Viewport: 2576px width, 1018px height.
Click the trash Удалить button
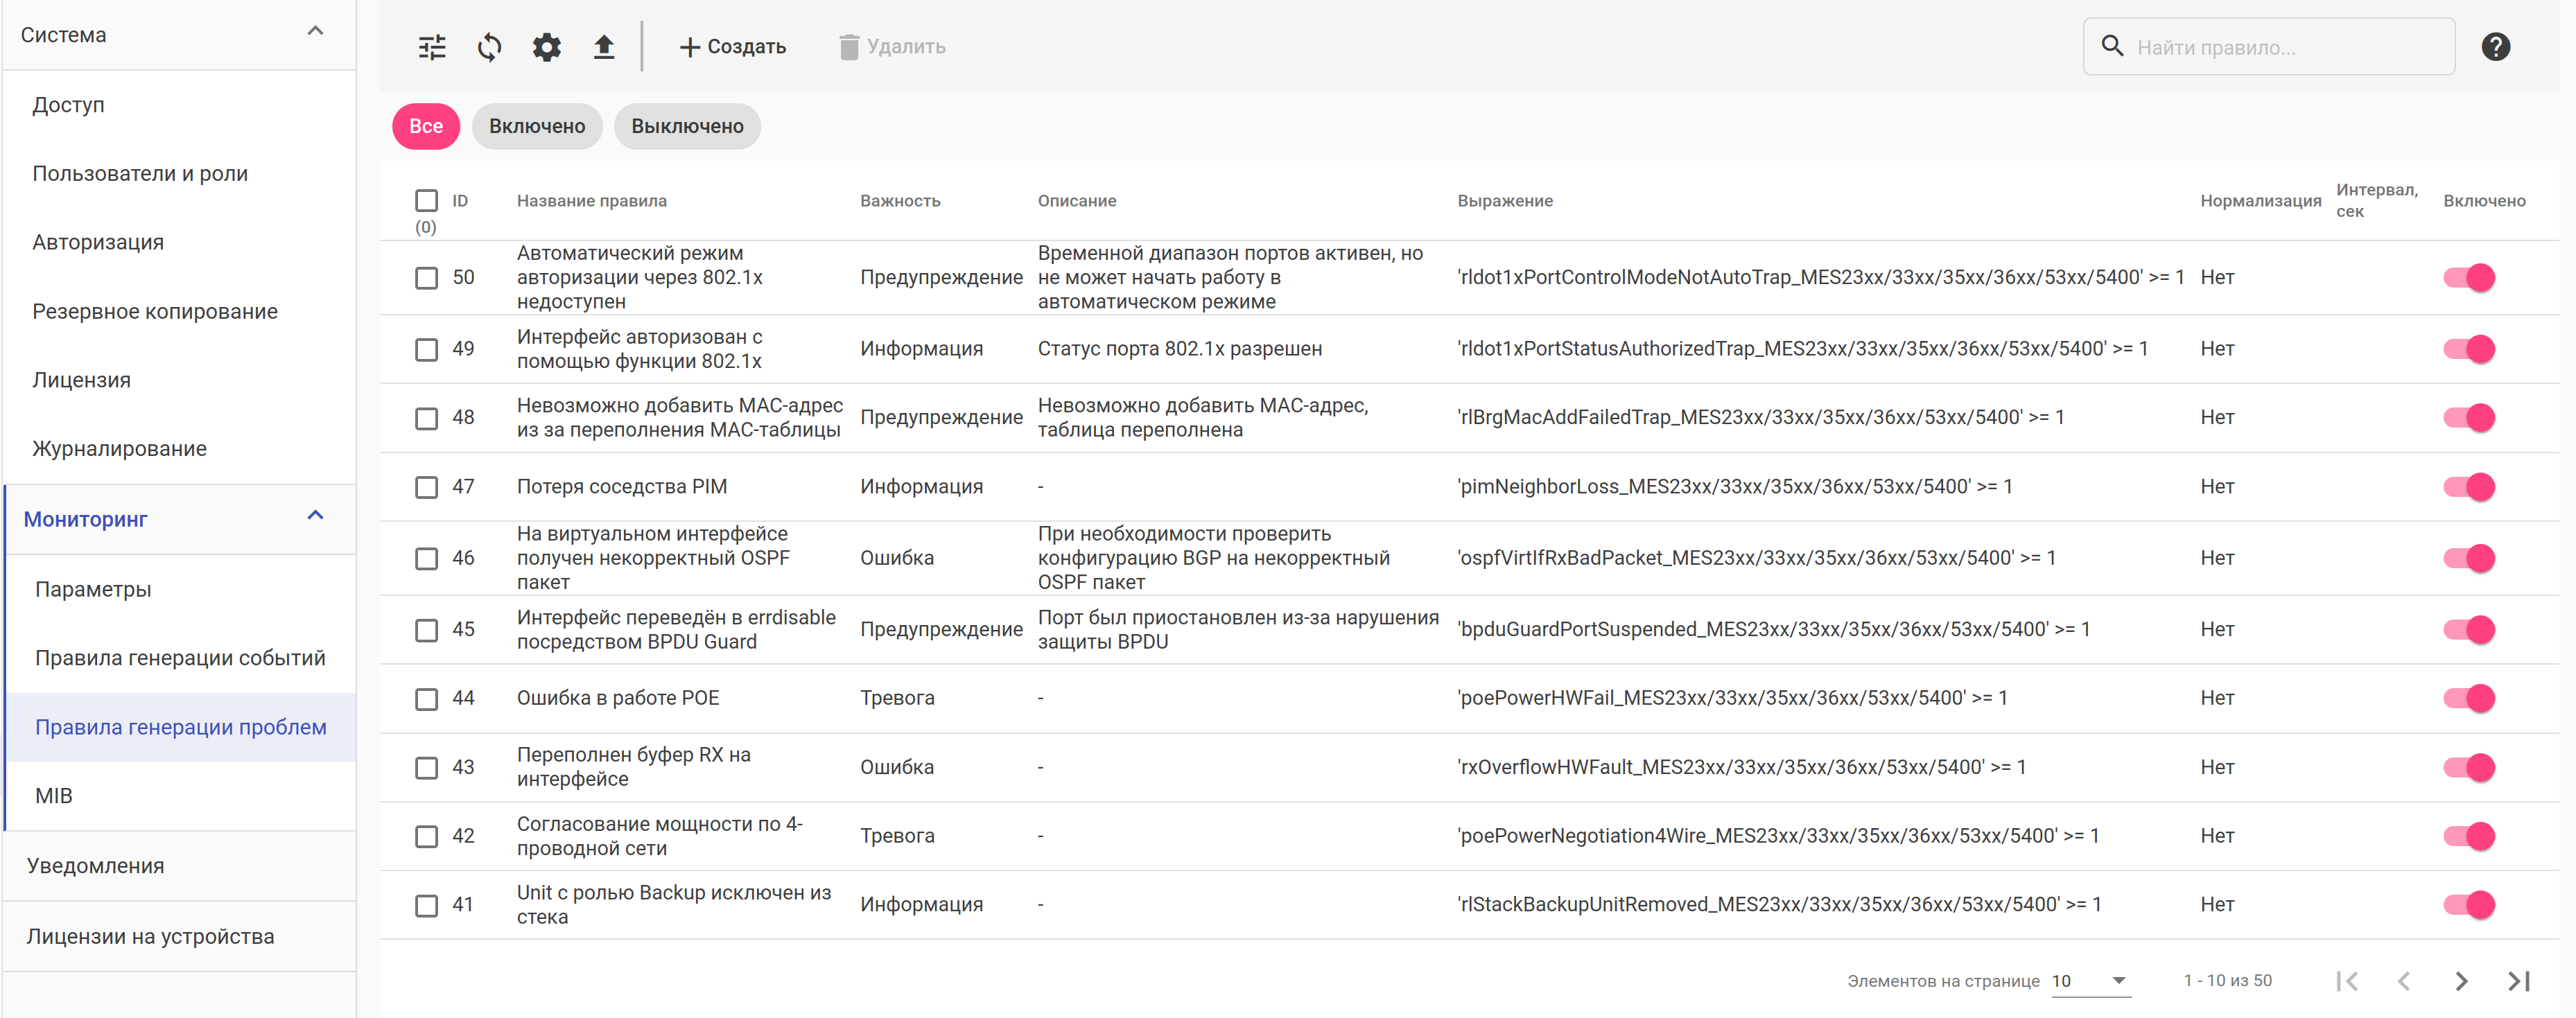[x=892, y=47]
